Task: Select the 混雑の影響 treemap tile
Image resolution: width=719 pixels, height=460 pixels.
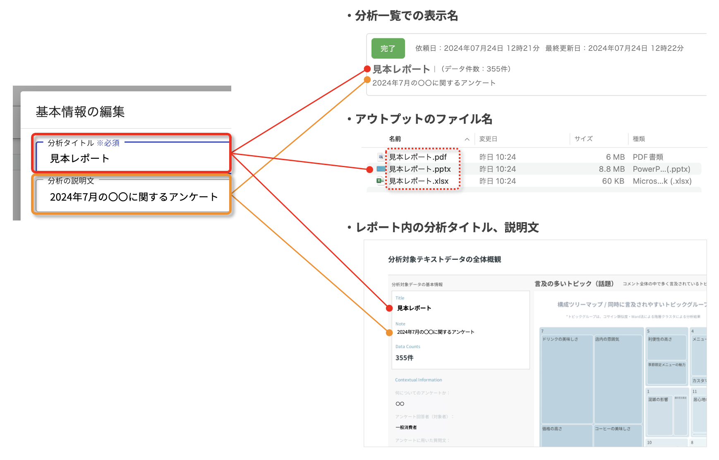Action: pyautogui.click(x=659, y=414)
